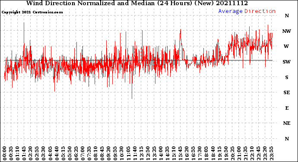Click the 04:05 time label
This screenshot has height=162, width=298.
[50, 153]
